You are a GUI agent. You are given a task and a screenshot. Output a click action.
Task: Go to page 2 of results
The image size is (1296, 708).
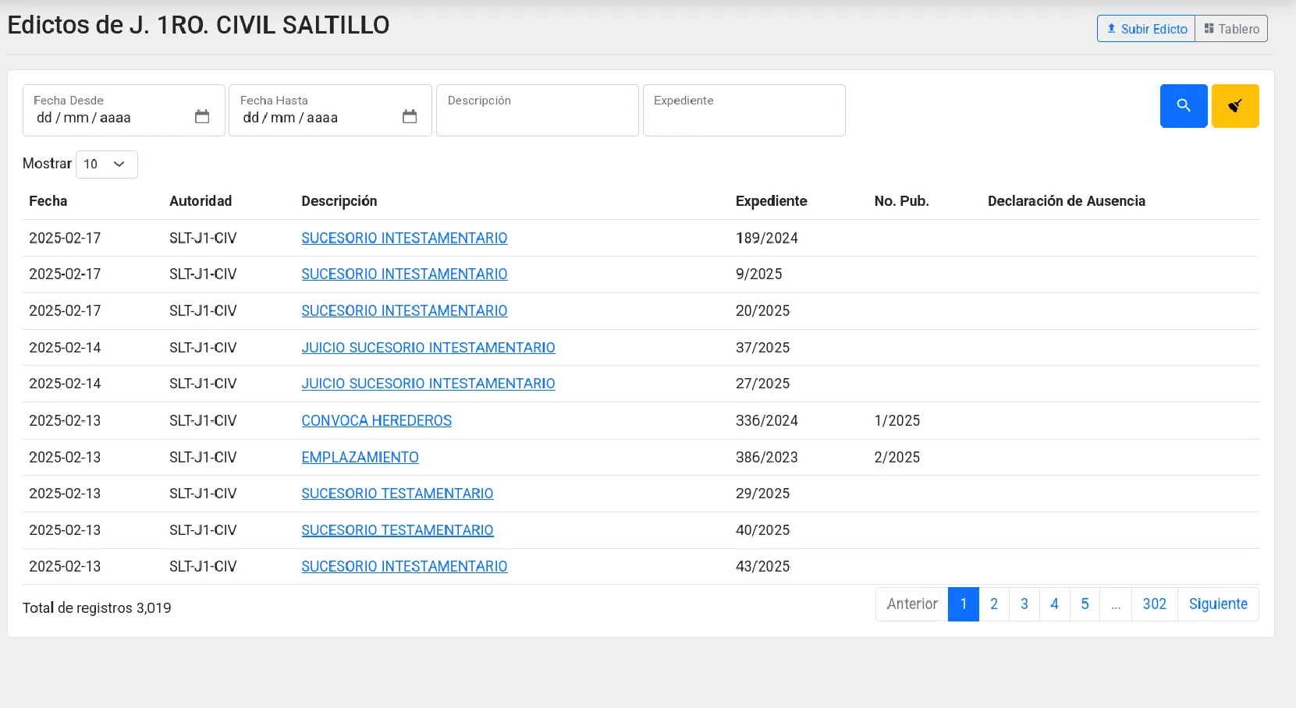(993, 604)
